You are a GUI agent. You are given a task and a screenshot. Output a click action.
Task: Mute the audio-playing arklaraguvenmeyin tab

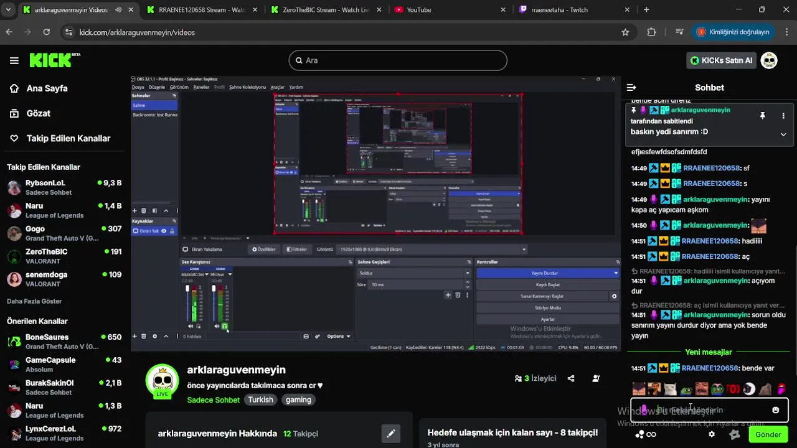118,10
